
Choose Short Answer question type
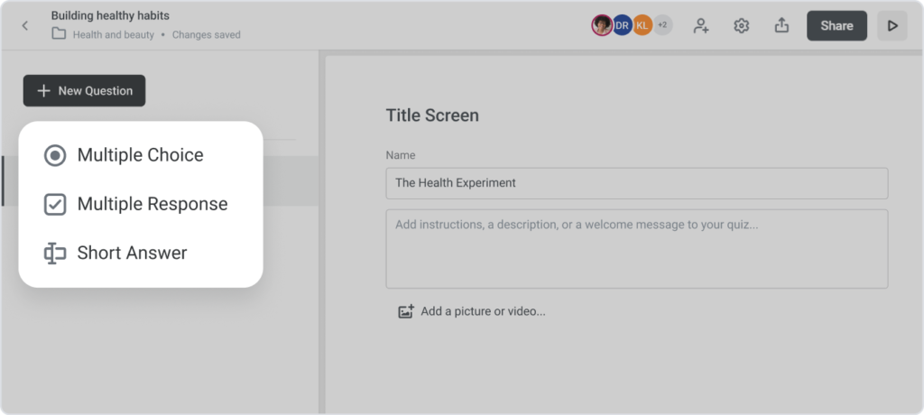coord(140,253)
